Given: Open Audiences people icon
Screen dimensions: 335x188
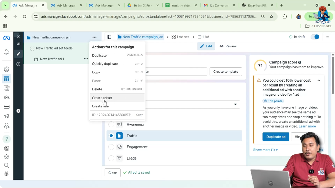Looking at the screenshot, I should [7, 97].
